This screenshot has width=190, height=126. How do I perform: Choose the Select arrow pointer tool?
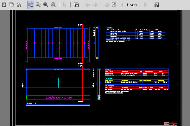pyautogui.click(x=65, y=5)
